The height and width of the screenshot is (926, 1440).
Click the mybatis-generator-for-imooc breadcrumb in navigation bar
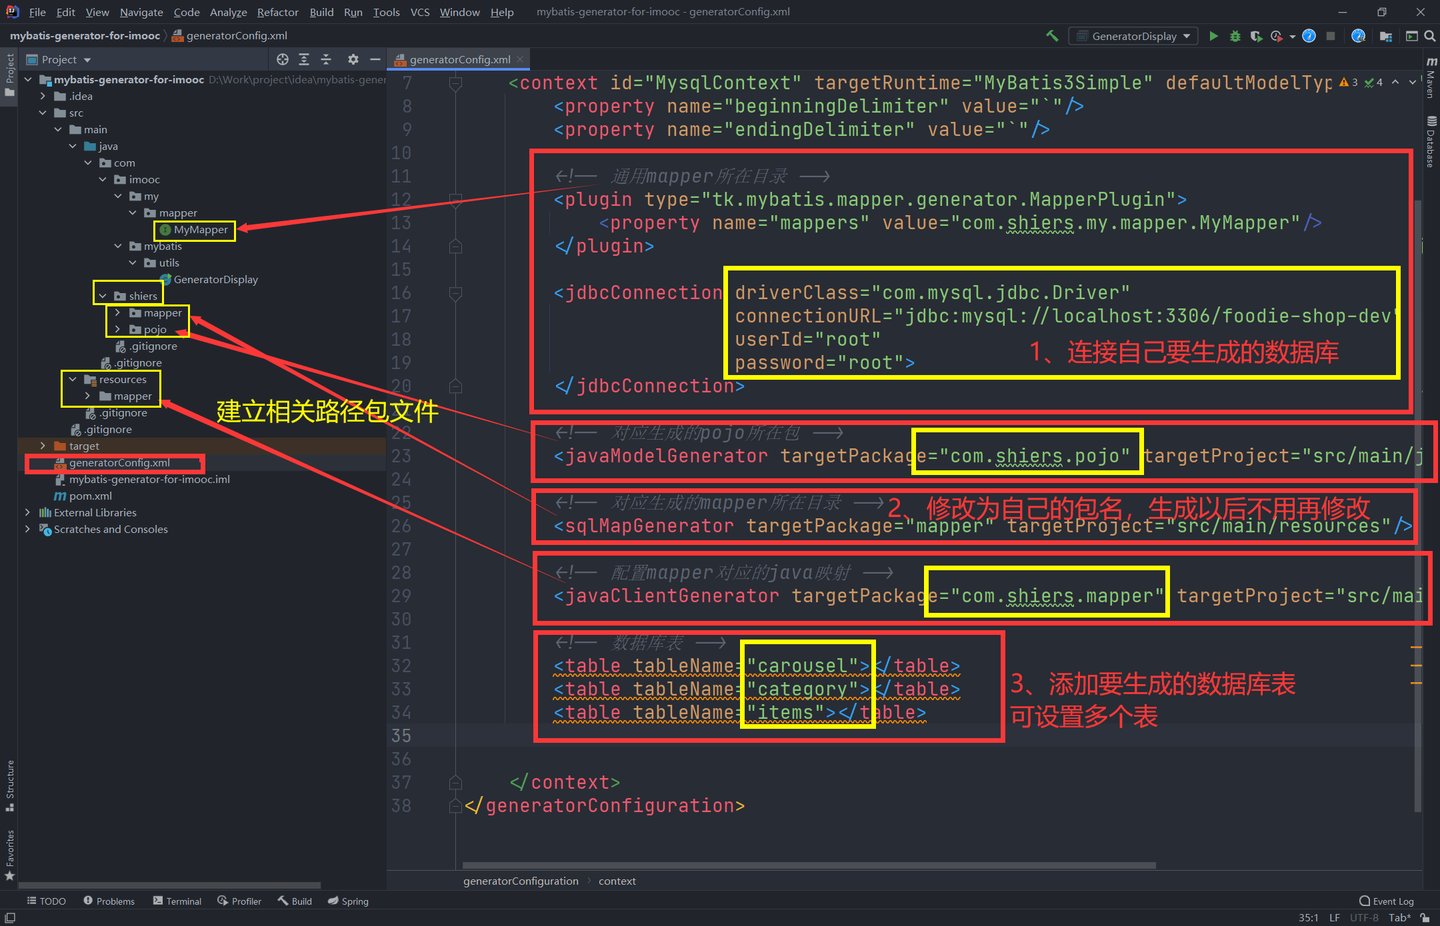[x=85, y=36]
